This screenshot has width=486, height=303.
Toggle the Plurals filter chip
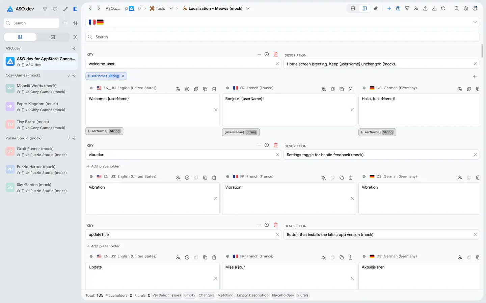(303, 295)
